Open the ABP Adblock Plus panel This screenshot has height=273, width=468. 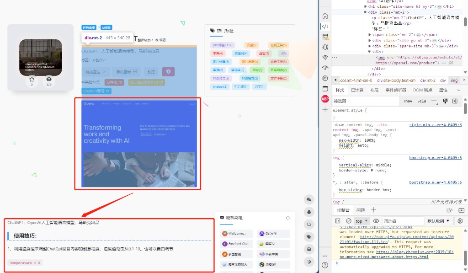coord(325,99)
